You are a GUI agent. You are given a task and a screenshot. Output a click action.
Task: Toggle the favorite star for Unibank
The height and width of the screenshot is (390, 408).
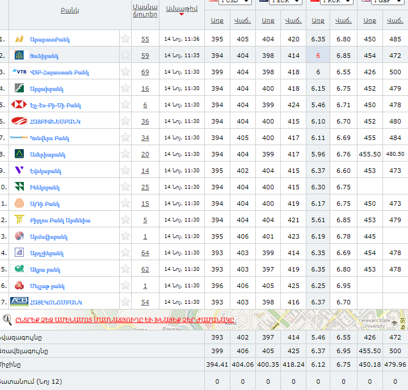(125, 56)
